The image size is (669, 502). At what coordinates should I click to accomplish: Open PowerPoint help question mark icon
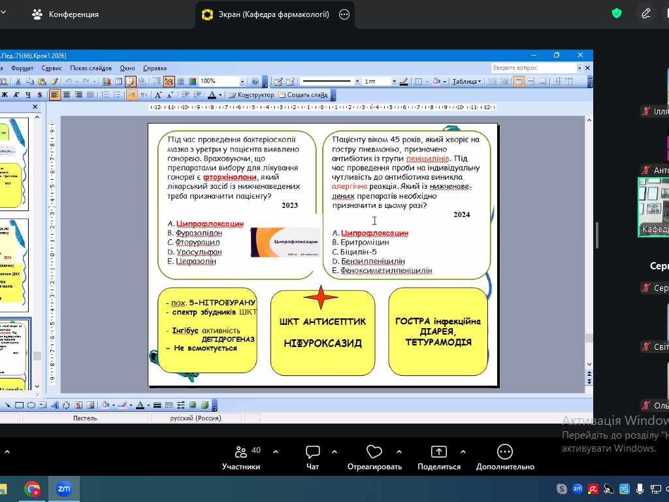[255, 82]
